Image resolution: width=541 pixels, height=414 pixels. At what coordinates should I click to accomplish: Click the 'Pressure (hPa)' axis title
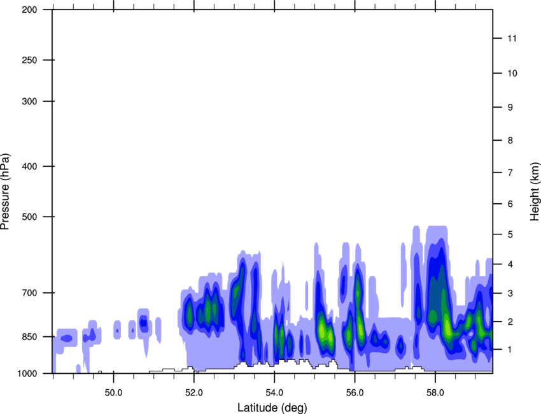[5, 192]
